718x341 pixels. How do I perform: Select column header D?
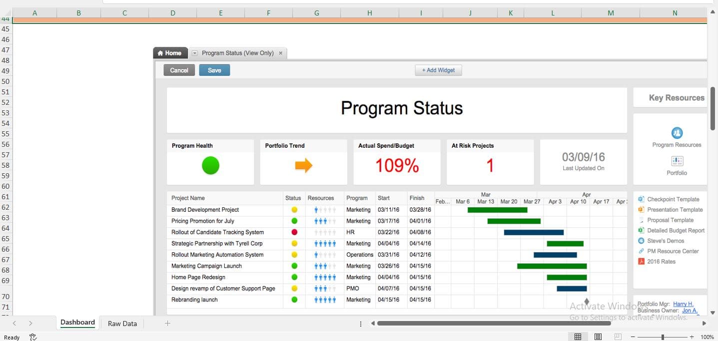click(x=173, y=13)
